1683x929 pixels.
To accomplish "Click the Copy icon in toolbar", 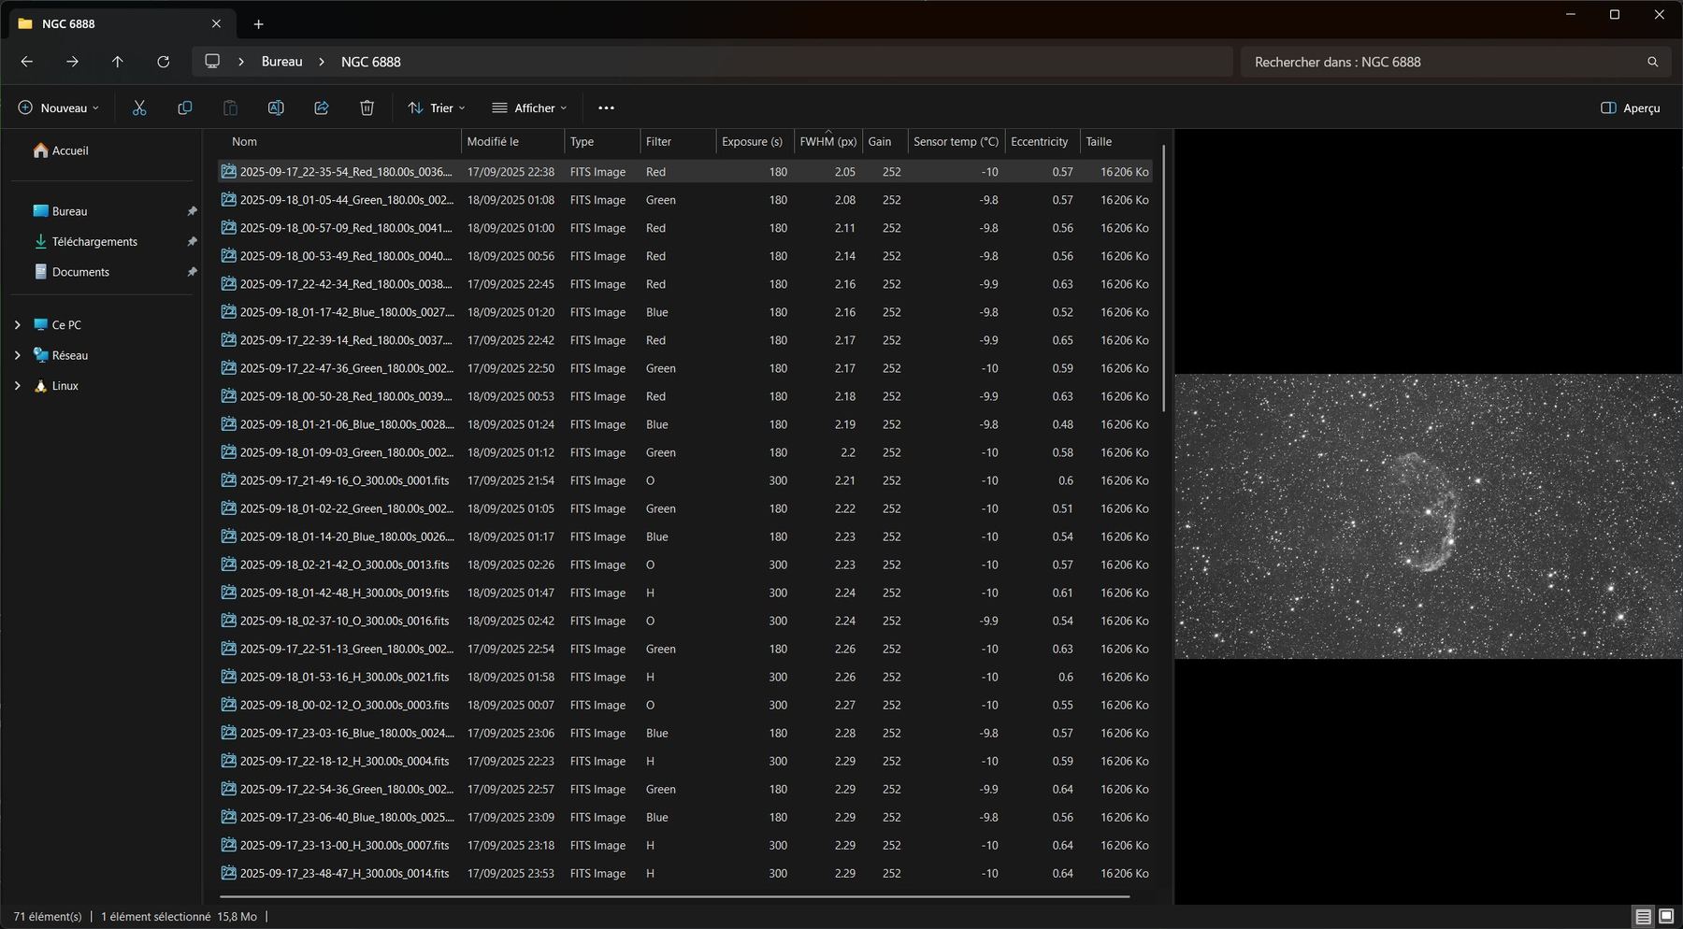I will click(185, 108).
